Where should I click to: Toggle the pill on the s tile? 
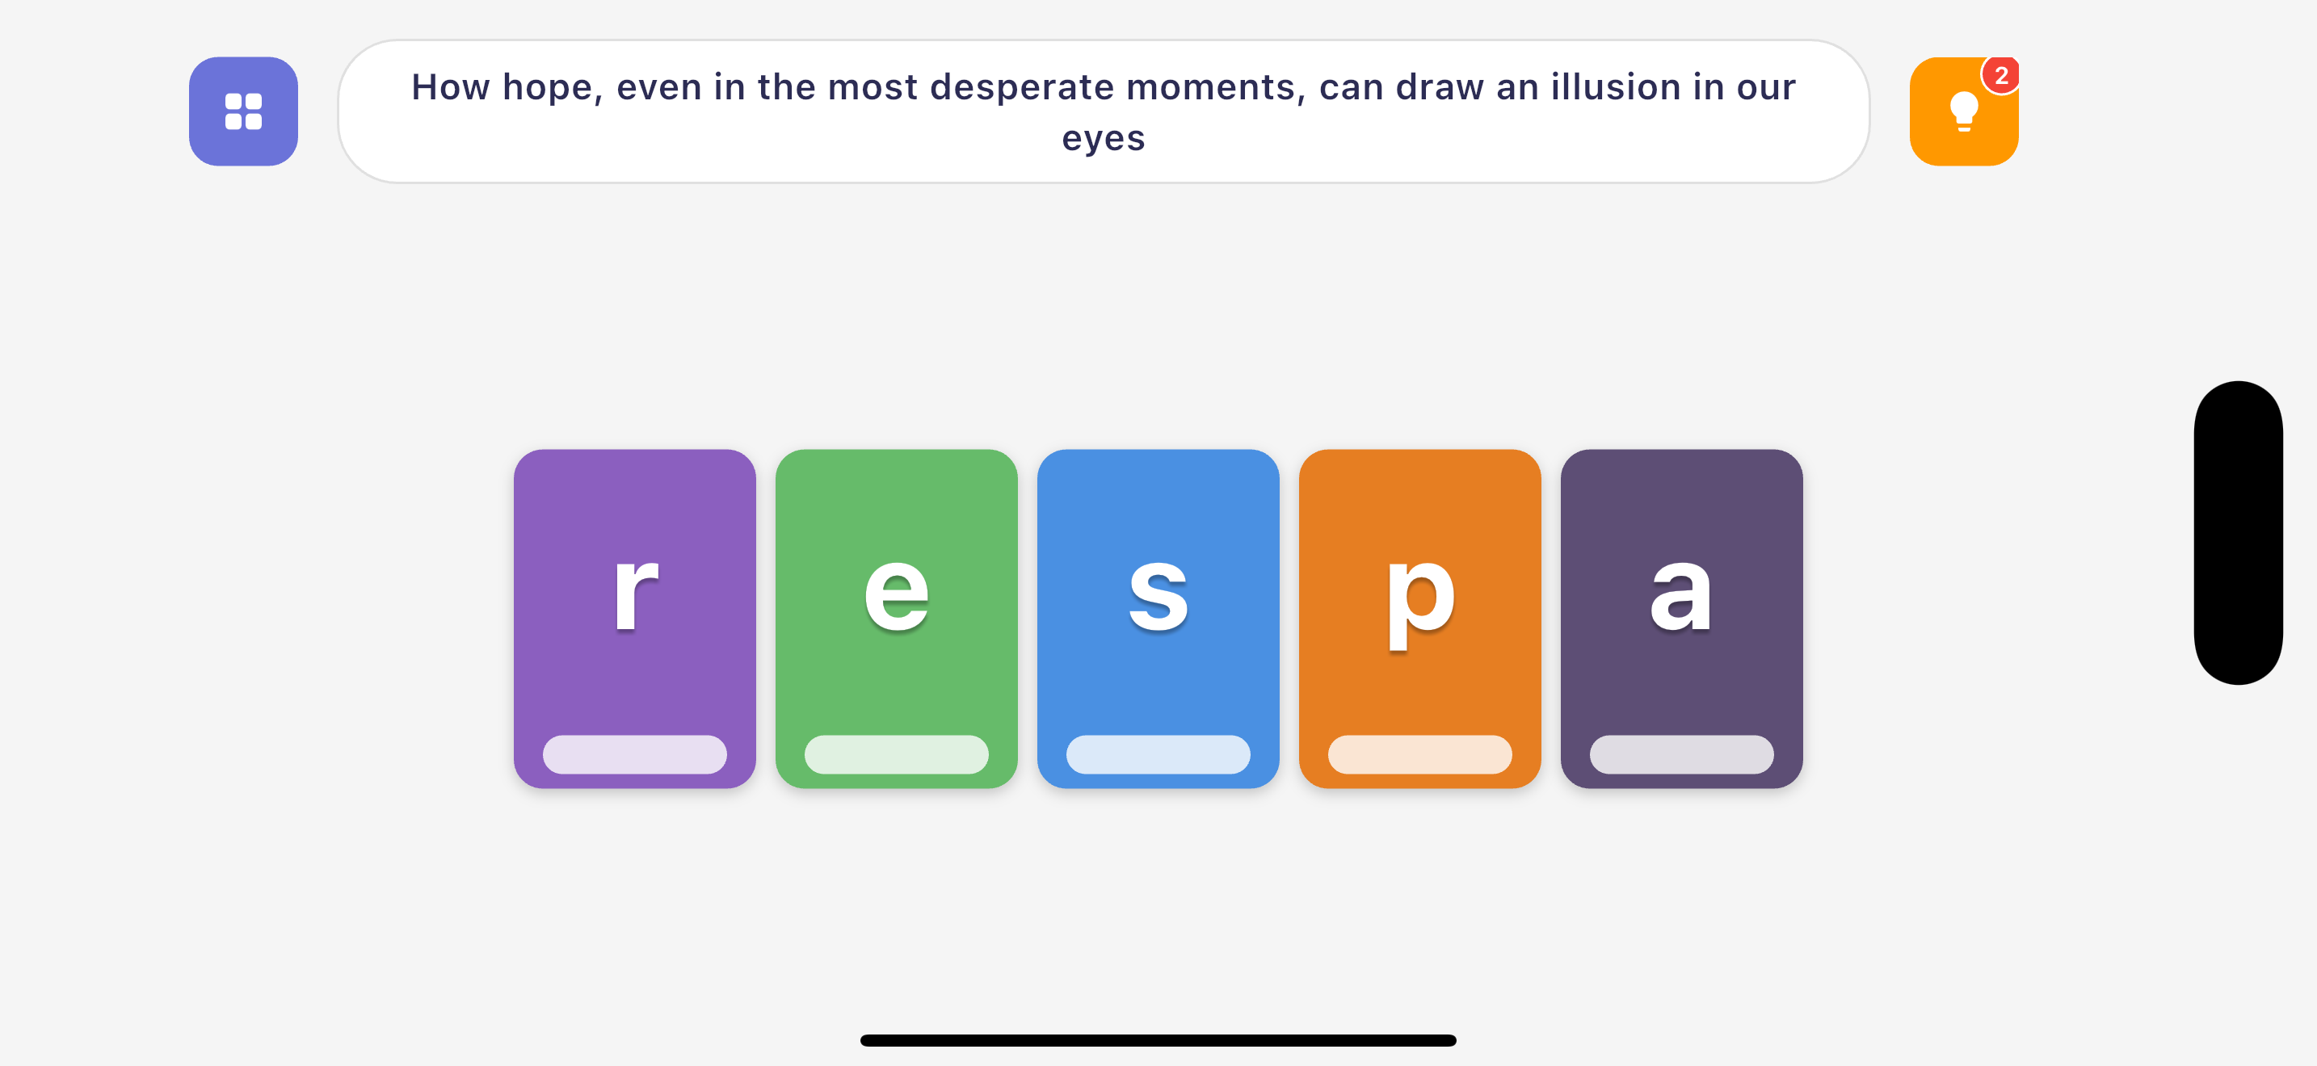click(1159, 753)
